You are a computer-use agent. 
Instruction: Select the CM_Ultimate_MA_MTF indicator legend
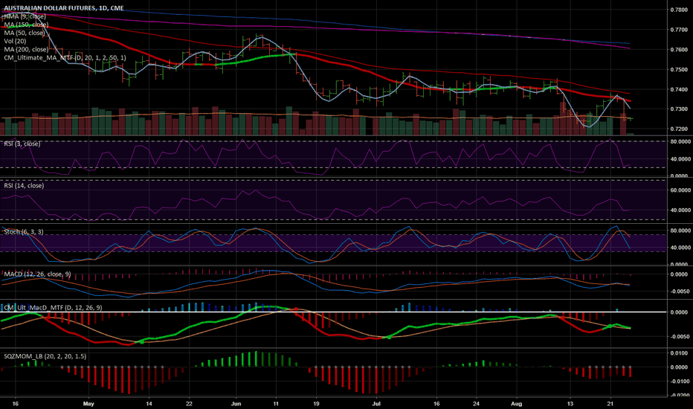65,58
